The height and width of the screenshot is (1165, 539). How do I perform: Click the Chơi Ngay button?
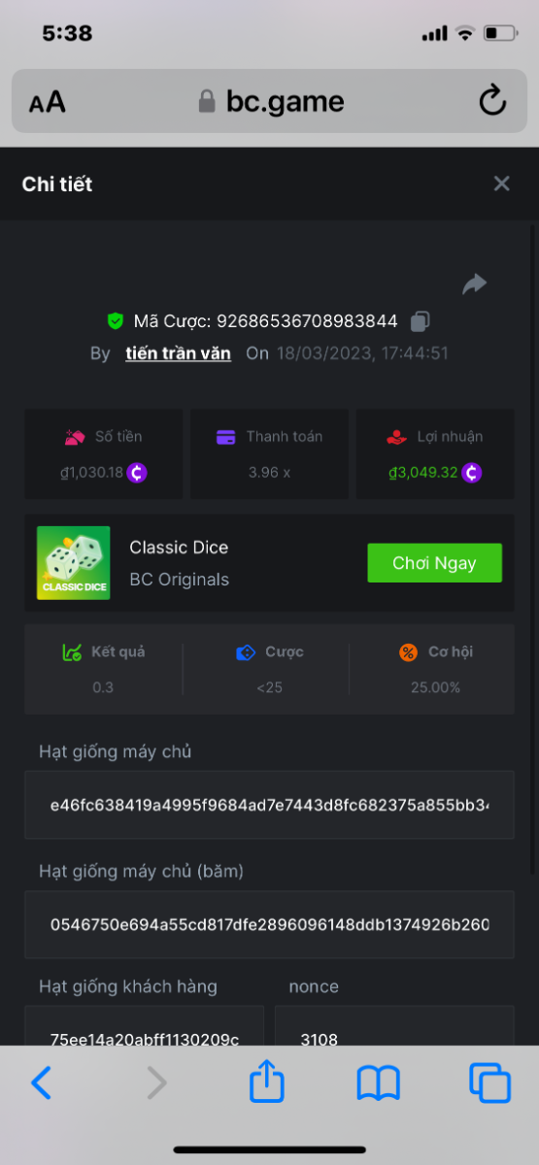(x=434, y=563)
